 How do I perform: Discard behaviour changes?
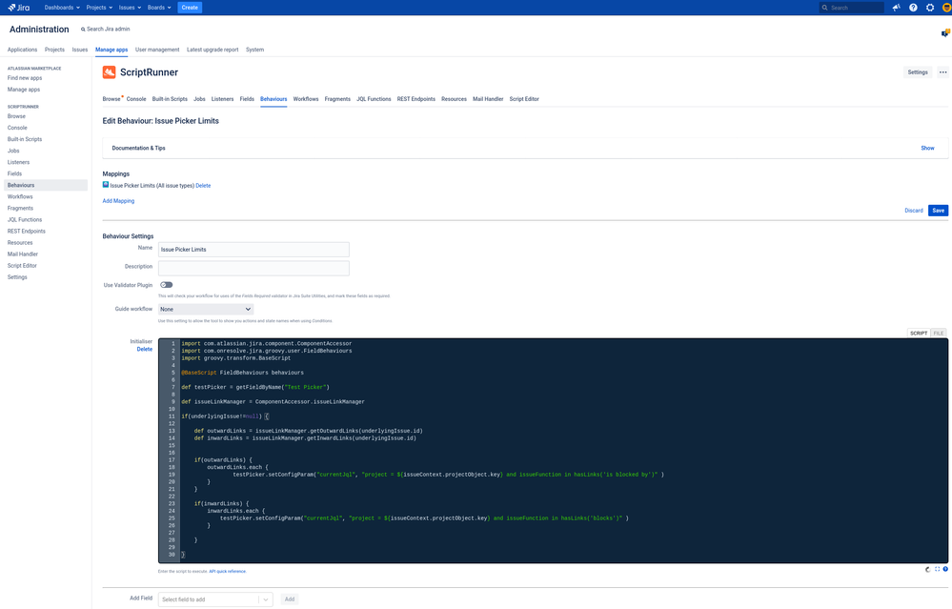point(913,211)
